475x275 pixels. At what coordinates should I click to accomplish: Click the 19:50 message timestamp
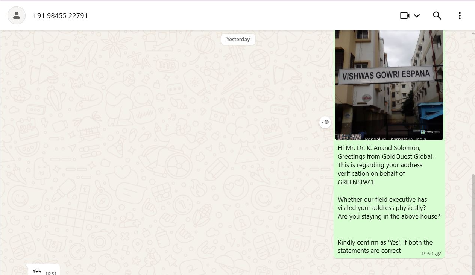click(x=427, y=254)
